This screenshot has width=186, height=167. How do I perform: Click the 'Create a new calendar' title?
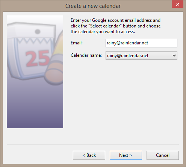[93, 6]
